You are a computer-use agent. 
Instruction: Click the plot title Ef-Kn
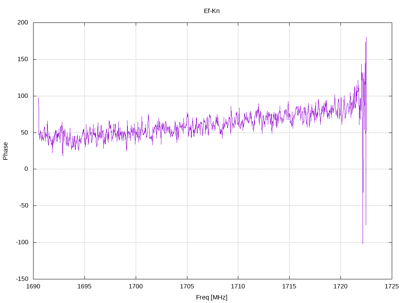point(211,11)
